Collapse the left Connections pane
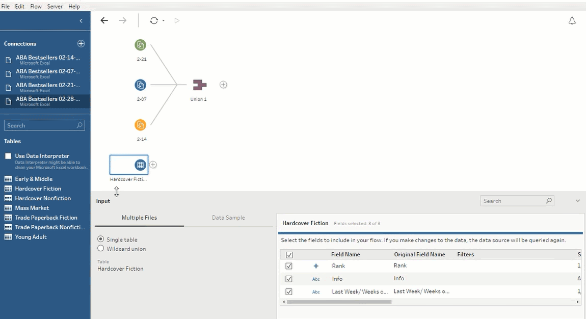This screenshot has height=319, width=586. click(81, 21)
